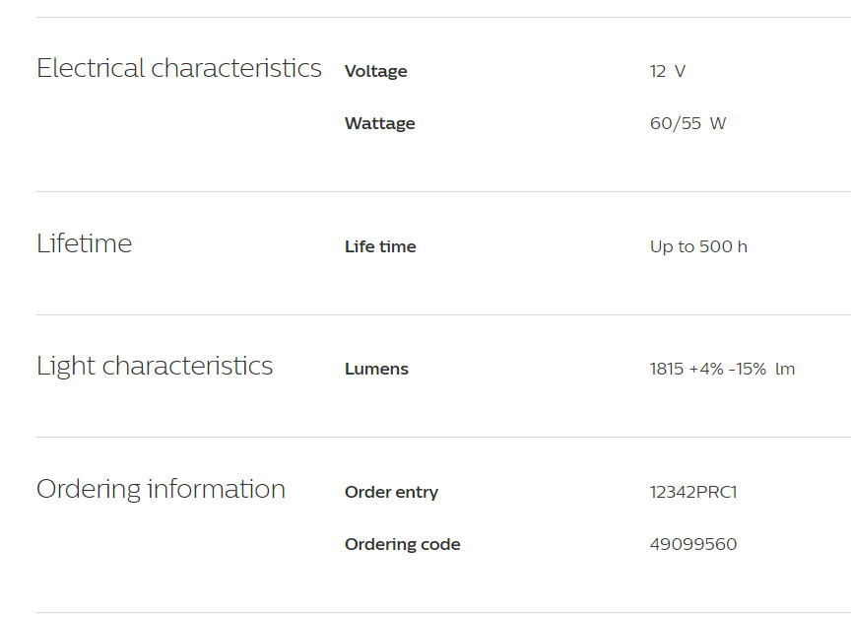Image resolution: width=851 pixels, height=617 pixels.
Task: Select the Voltage label
Action: (x=375, y=72)
